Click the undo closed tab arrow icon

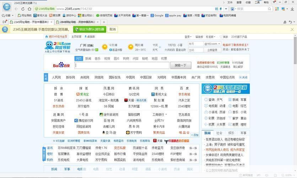click(290, 22)
